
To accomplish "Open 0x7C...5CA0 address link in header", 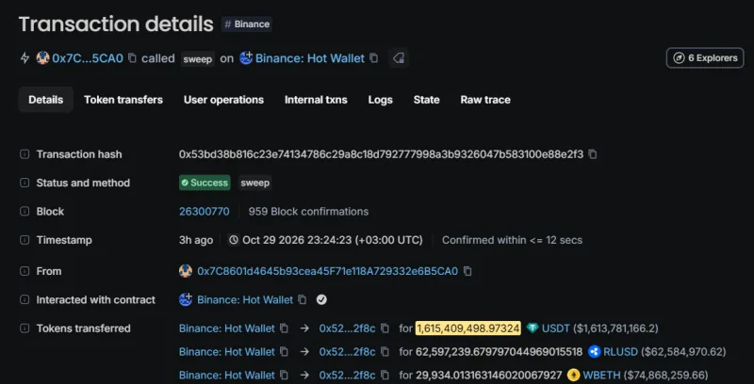I will pyautogui.click(x=88, y=58).
